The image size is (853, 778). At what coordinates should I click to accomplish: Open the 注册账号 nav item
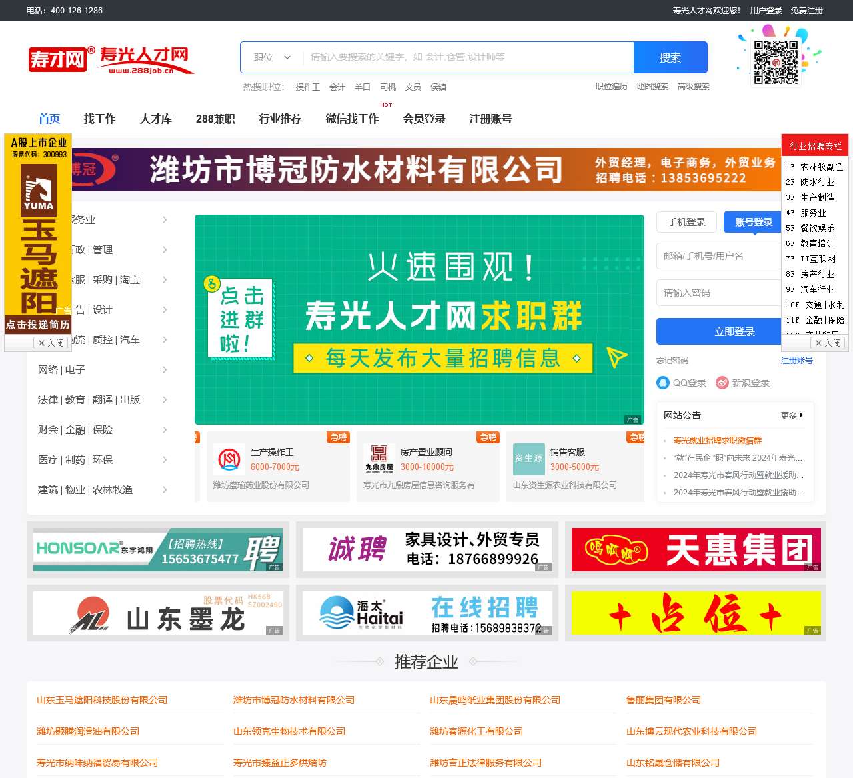(491, 119)
